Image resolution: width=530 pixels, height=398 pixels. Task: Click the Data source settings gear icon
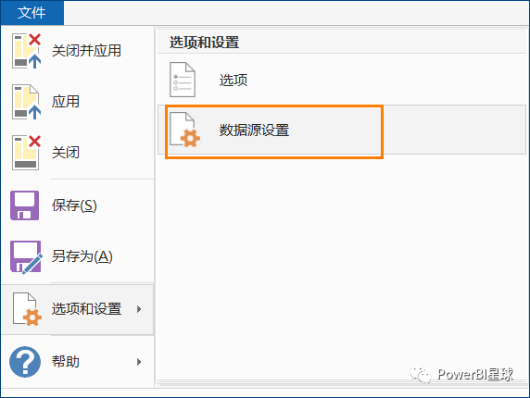click(x=184, y=130)
